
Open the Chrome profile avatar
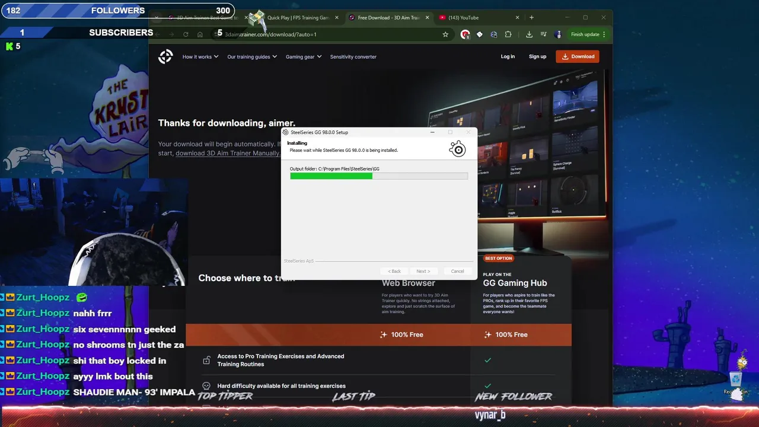(558, 34)
